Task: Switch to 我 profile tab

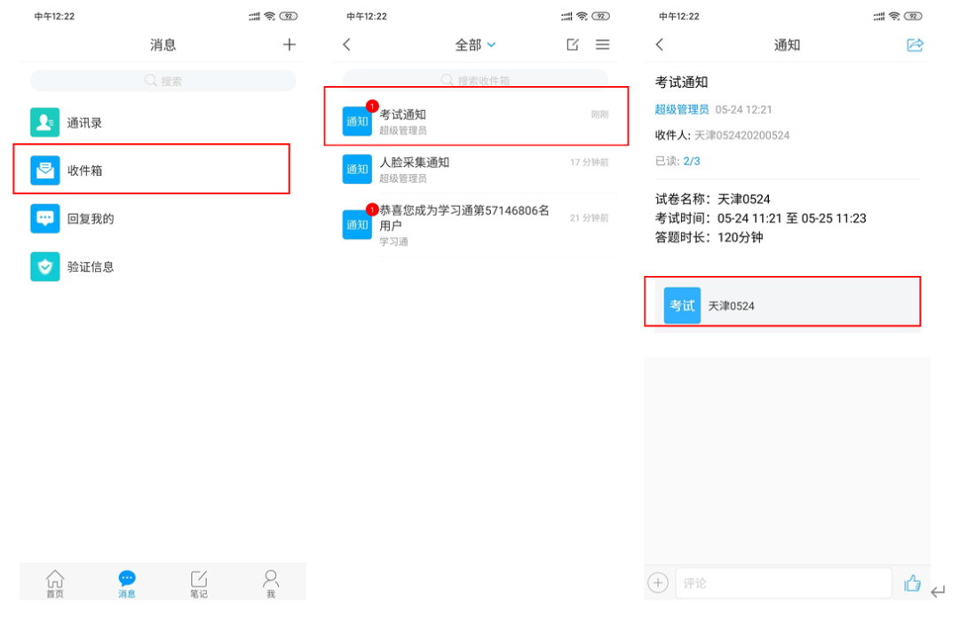Action: (271, 583)
